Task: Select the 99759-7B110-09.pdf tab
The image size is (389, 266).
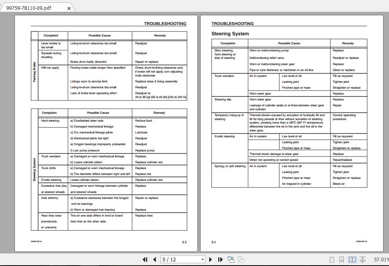Action: [29, 8]
